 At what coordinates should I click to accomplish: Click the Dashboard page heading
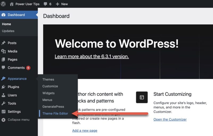click(x=56, y=16)
